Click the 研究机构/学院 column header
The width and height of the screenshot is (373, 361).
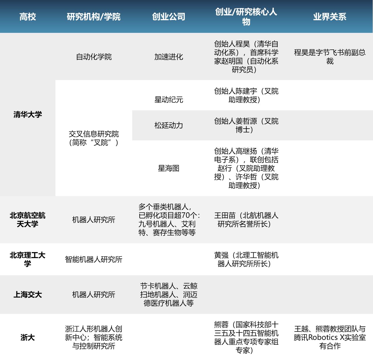tap(94, 17)
